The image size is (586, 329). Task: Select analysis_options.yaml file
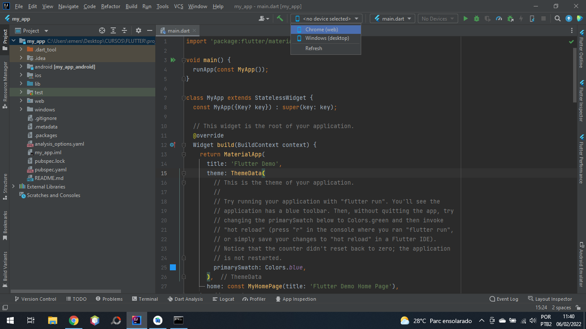59,144
